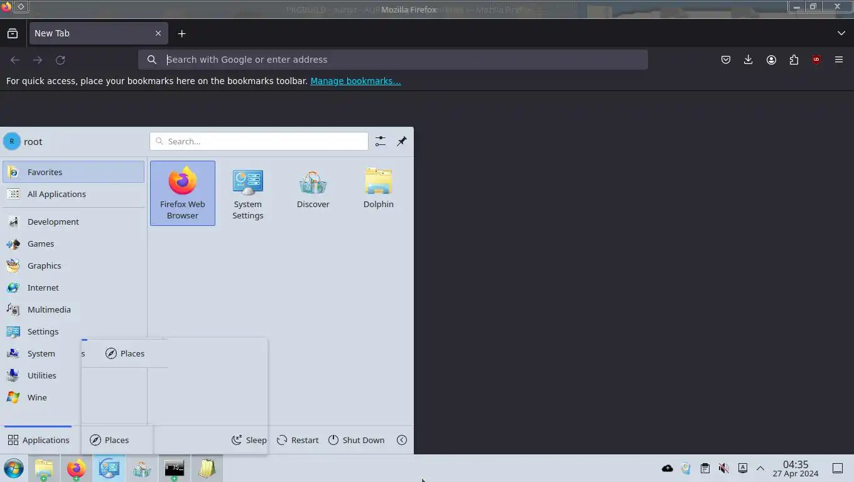
Task: Click the launcher configure sliders icon
Action: 381,141
